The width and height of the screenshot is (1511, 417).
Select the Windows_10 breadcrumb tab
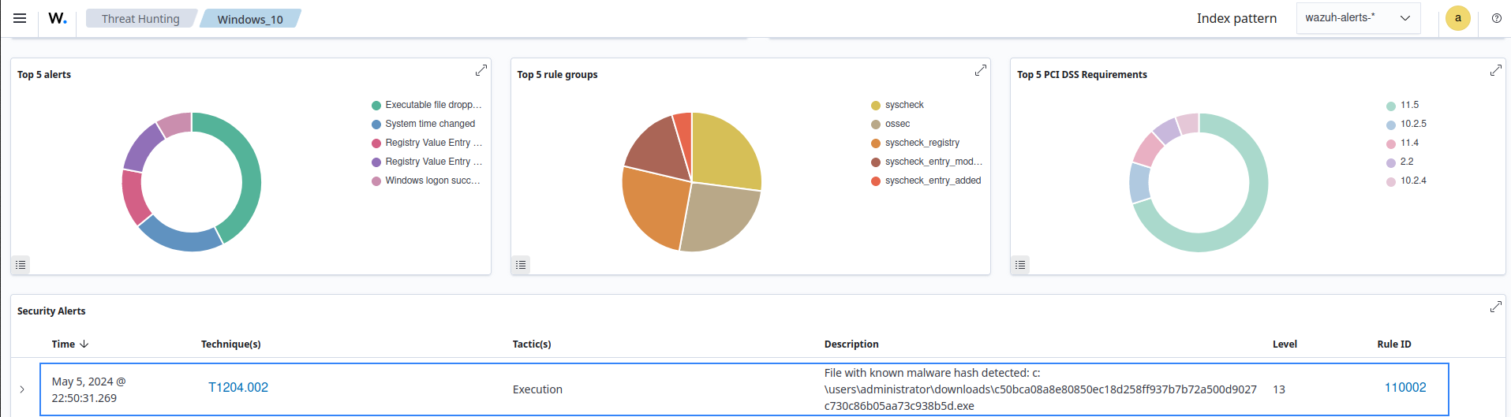coord(250,19)
